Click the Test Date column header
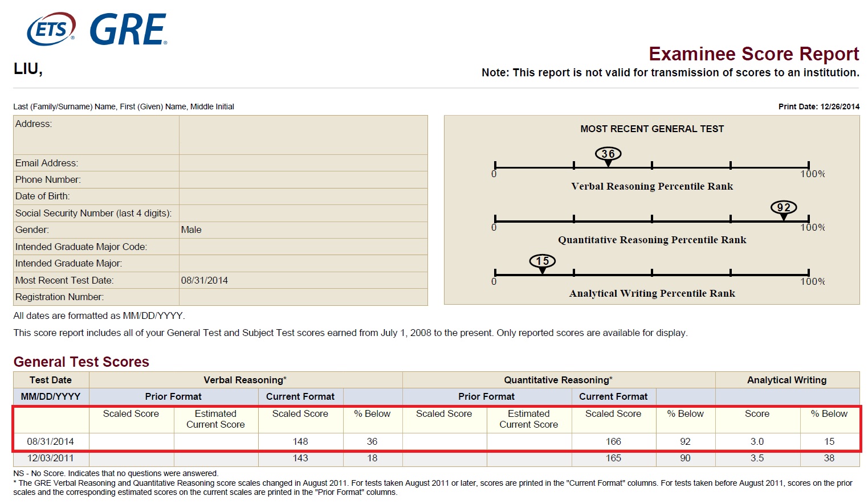This screenshot has width=868, height=504. pyautogui.click(x=51, y=380)
